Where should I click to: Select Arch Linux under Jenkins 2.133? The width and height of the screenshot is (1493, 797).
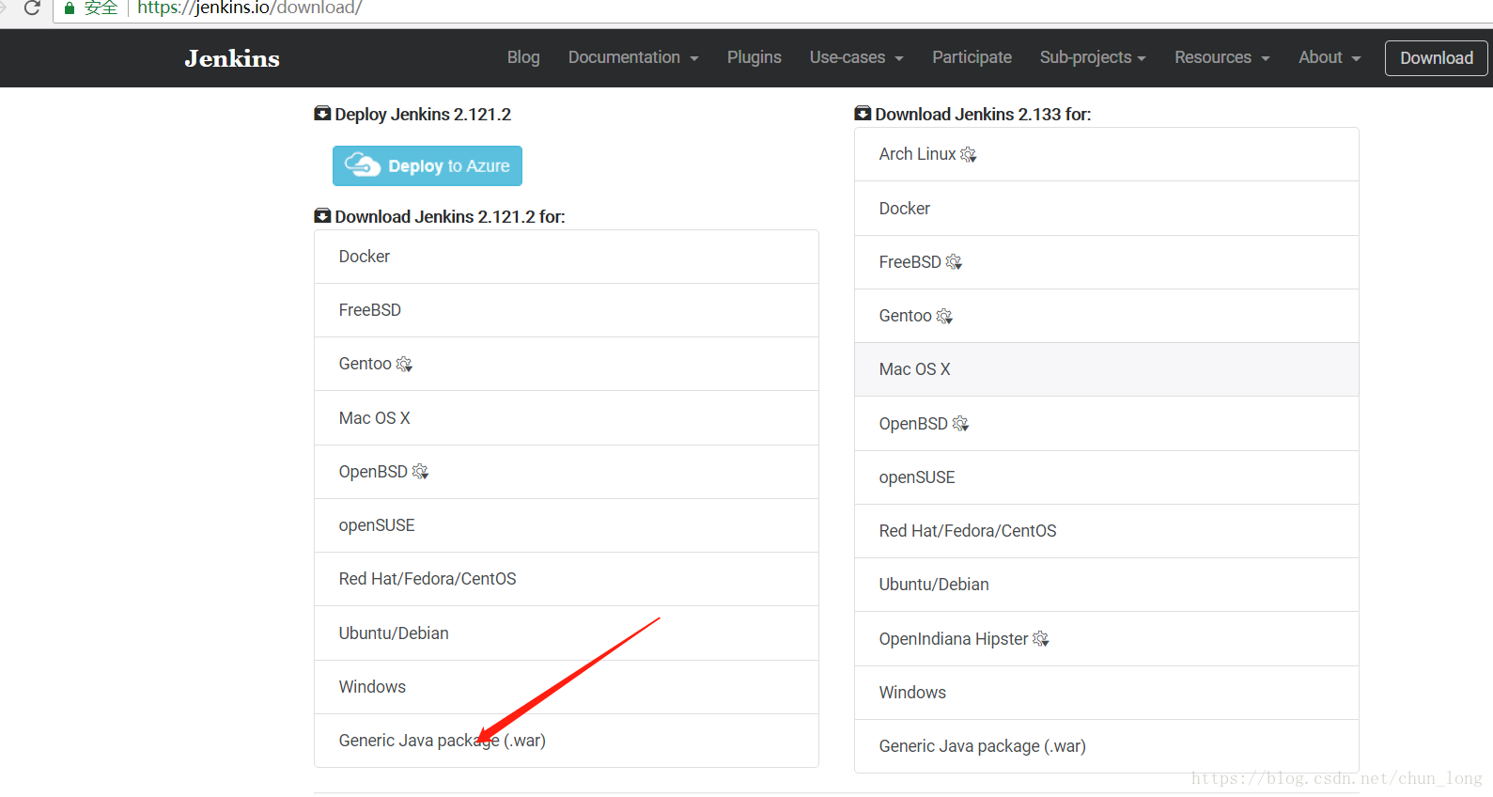(1107, 154)
